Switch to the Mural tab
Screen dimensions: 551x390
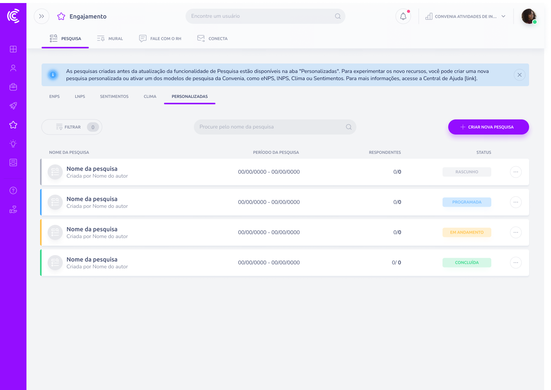pyautogui.click(x=110, y=39)
